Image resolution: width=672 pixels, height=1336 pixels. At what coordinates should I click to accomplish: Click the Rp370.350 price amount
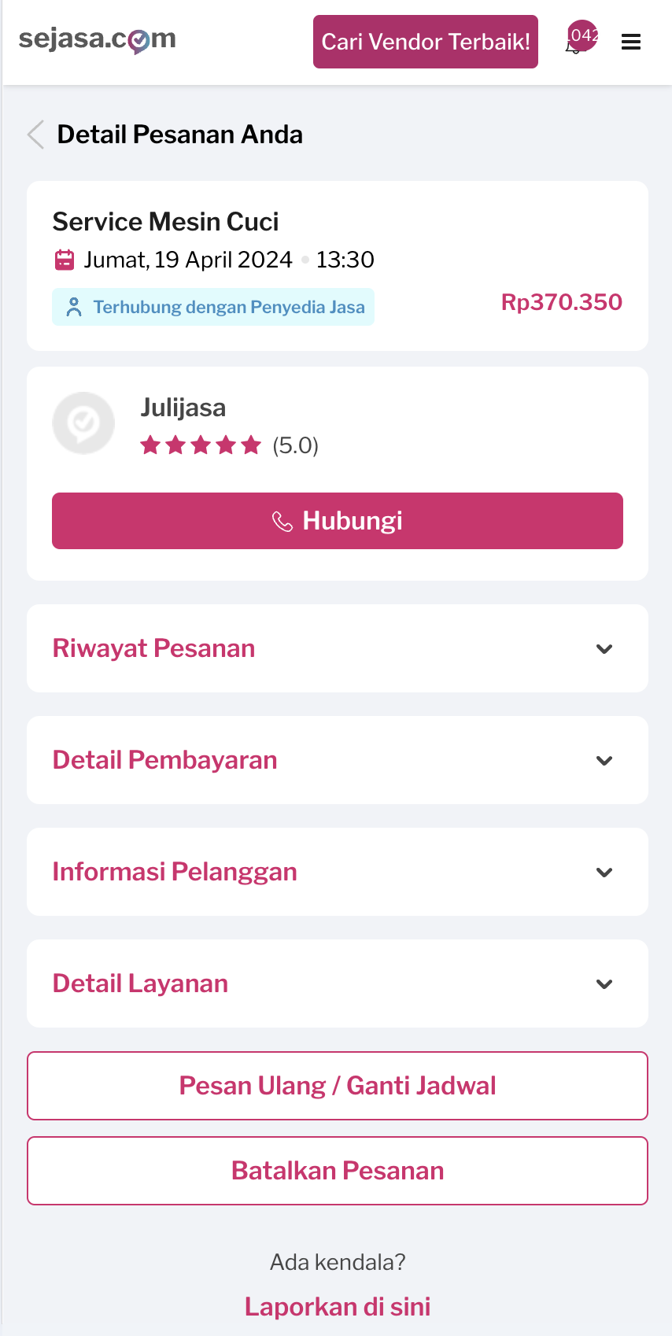(x=561, y=302)
